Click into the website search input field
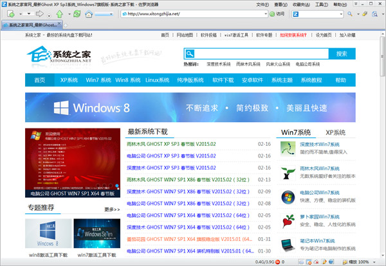The width and height of the screenshot is (386, 266). (x=260, y=54)
